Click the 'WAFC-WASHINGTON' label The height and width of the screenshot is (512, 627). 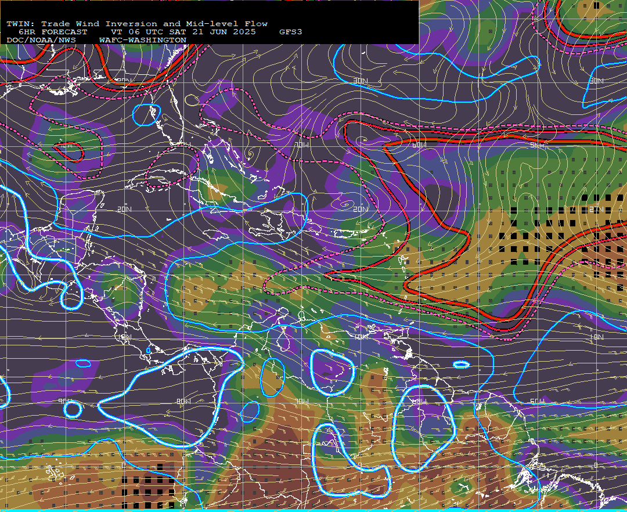coord(143,41)
